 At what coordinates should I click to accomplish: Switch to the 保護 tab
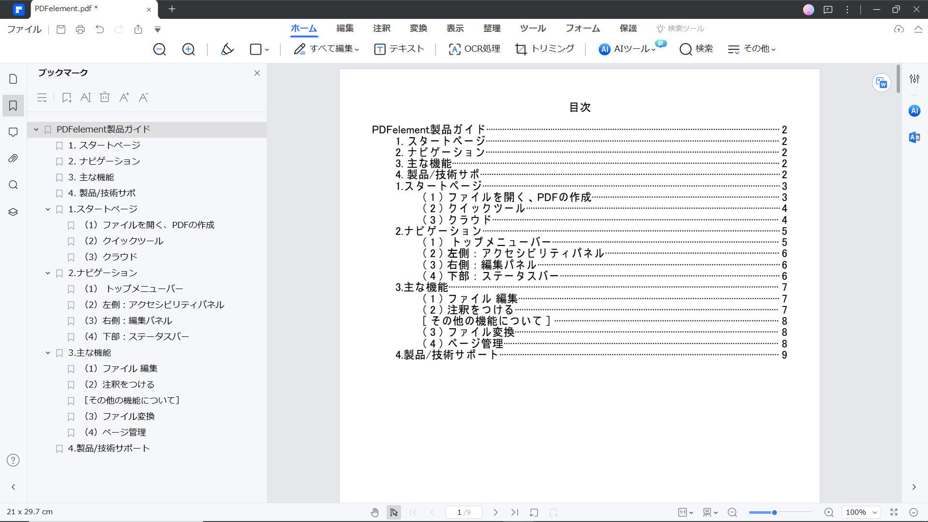pyautogui.click(x=628, y=29)
